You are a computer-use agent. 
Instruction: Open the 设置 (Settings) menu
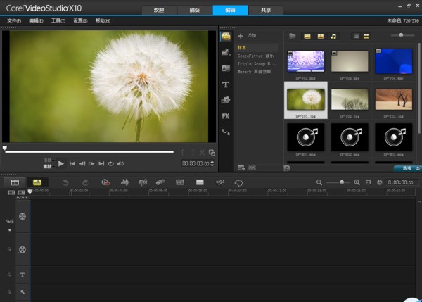[79, 20]
